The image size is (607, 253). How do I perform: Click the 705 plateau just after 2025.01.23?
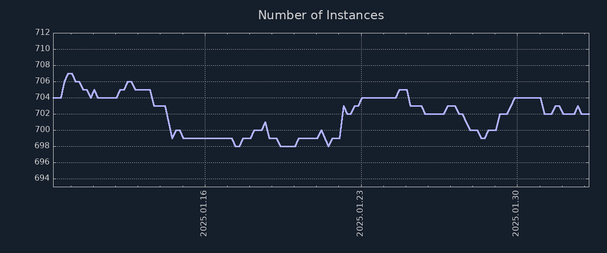coord(403,90)
